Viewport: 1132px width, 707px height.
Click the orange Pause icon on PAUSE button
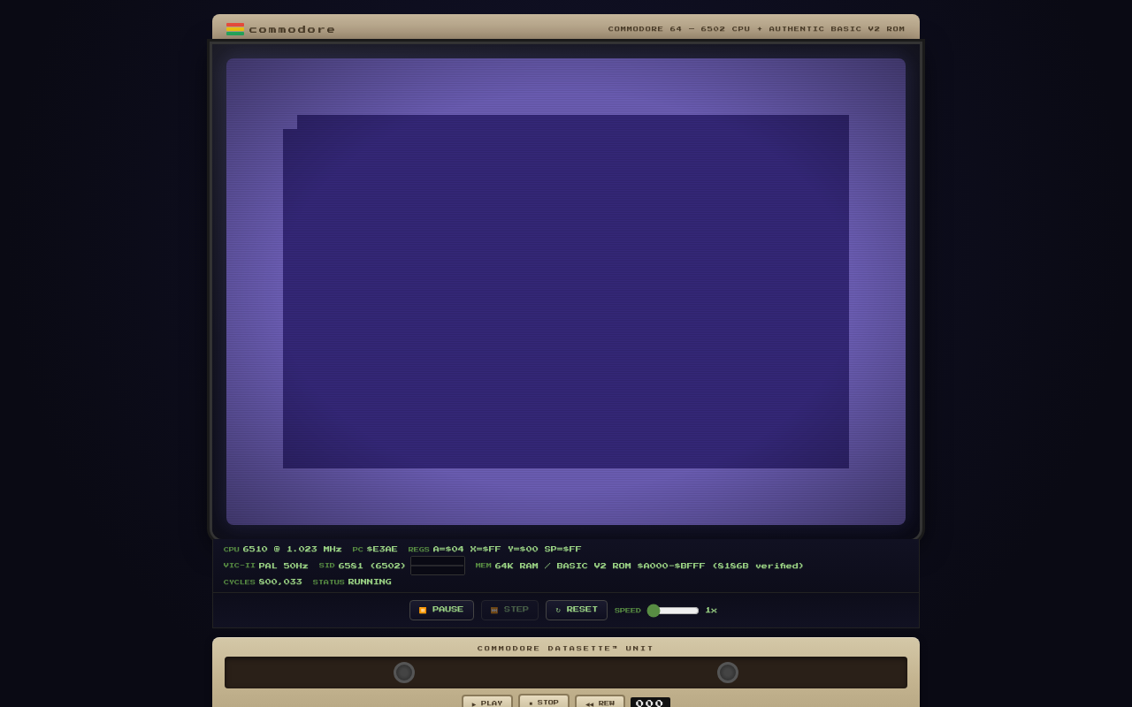[423, 610]
